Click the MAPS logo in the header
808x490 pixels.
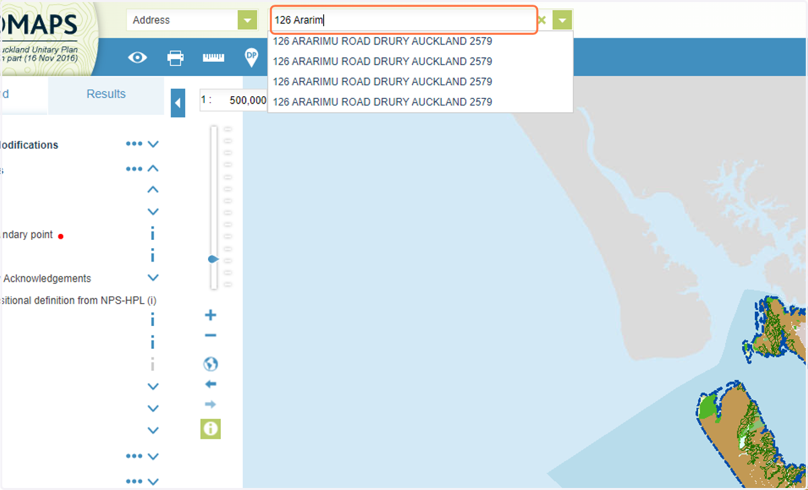40,24
